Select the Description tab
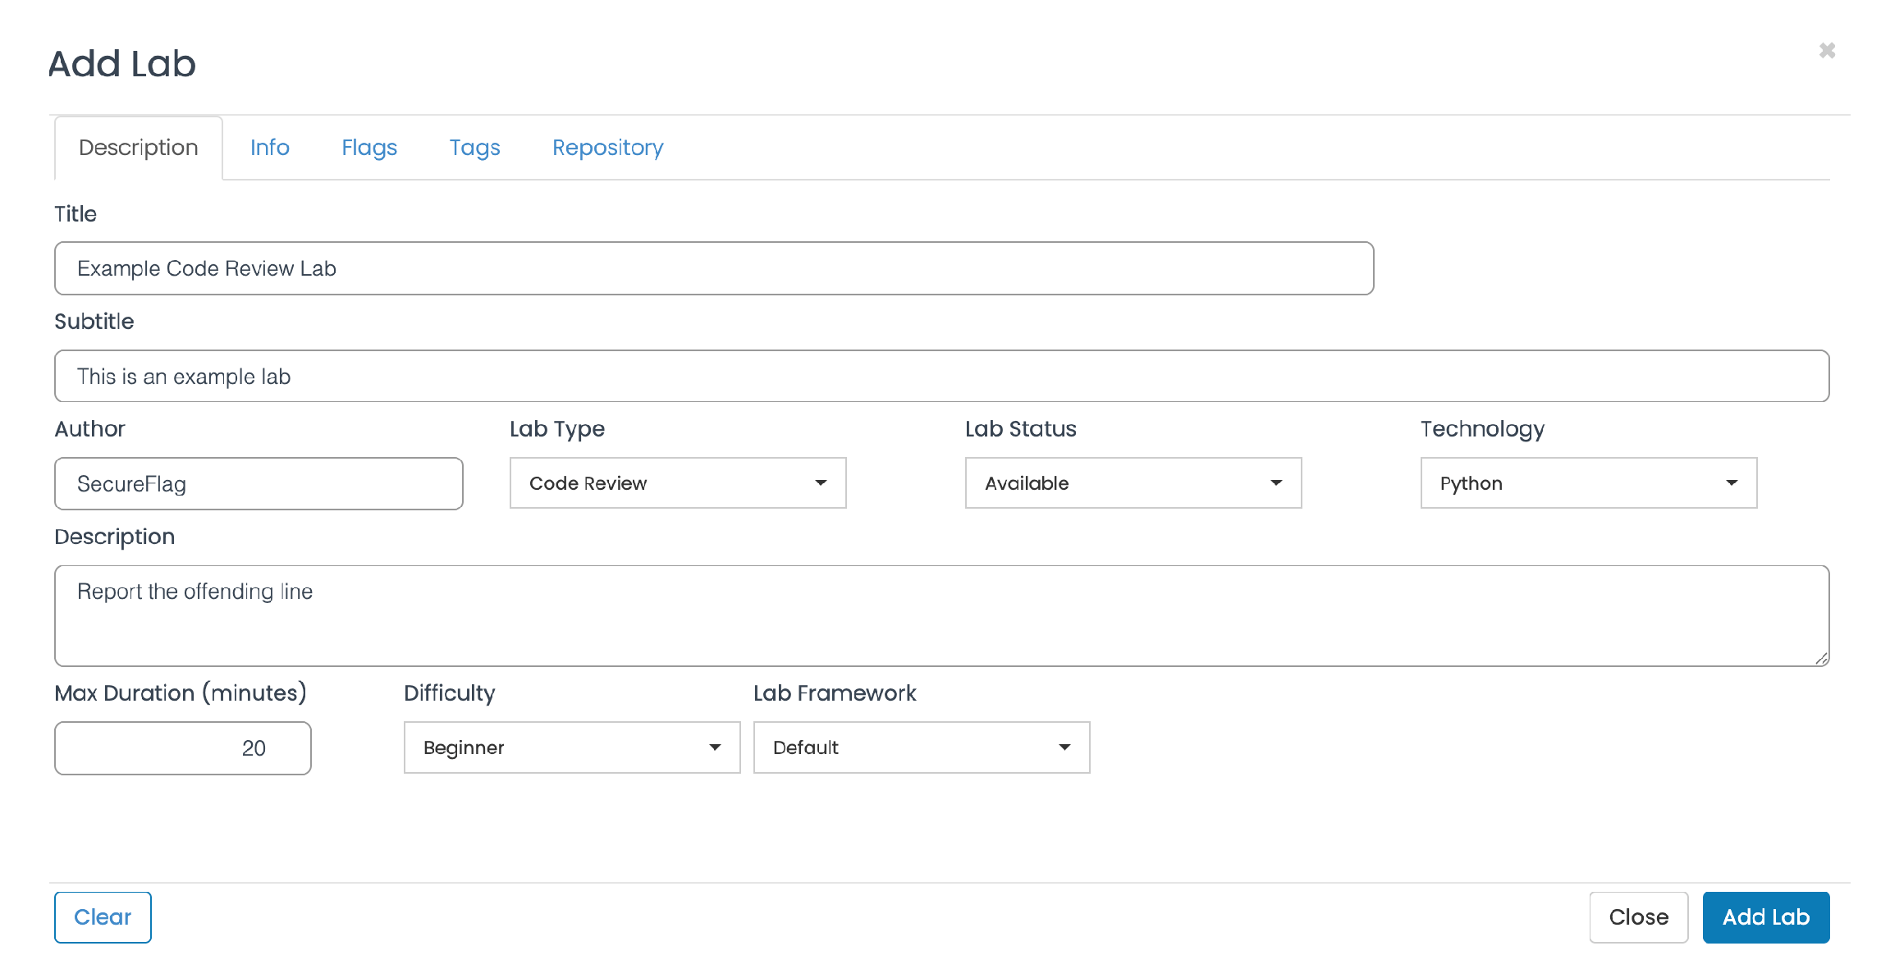Image resolution: width=1881 pixels, height=978 pixels. click(138, 148)
